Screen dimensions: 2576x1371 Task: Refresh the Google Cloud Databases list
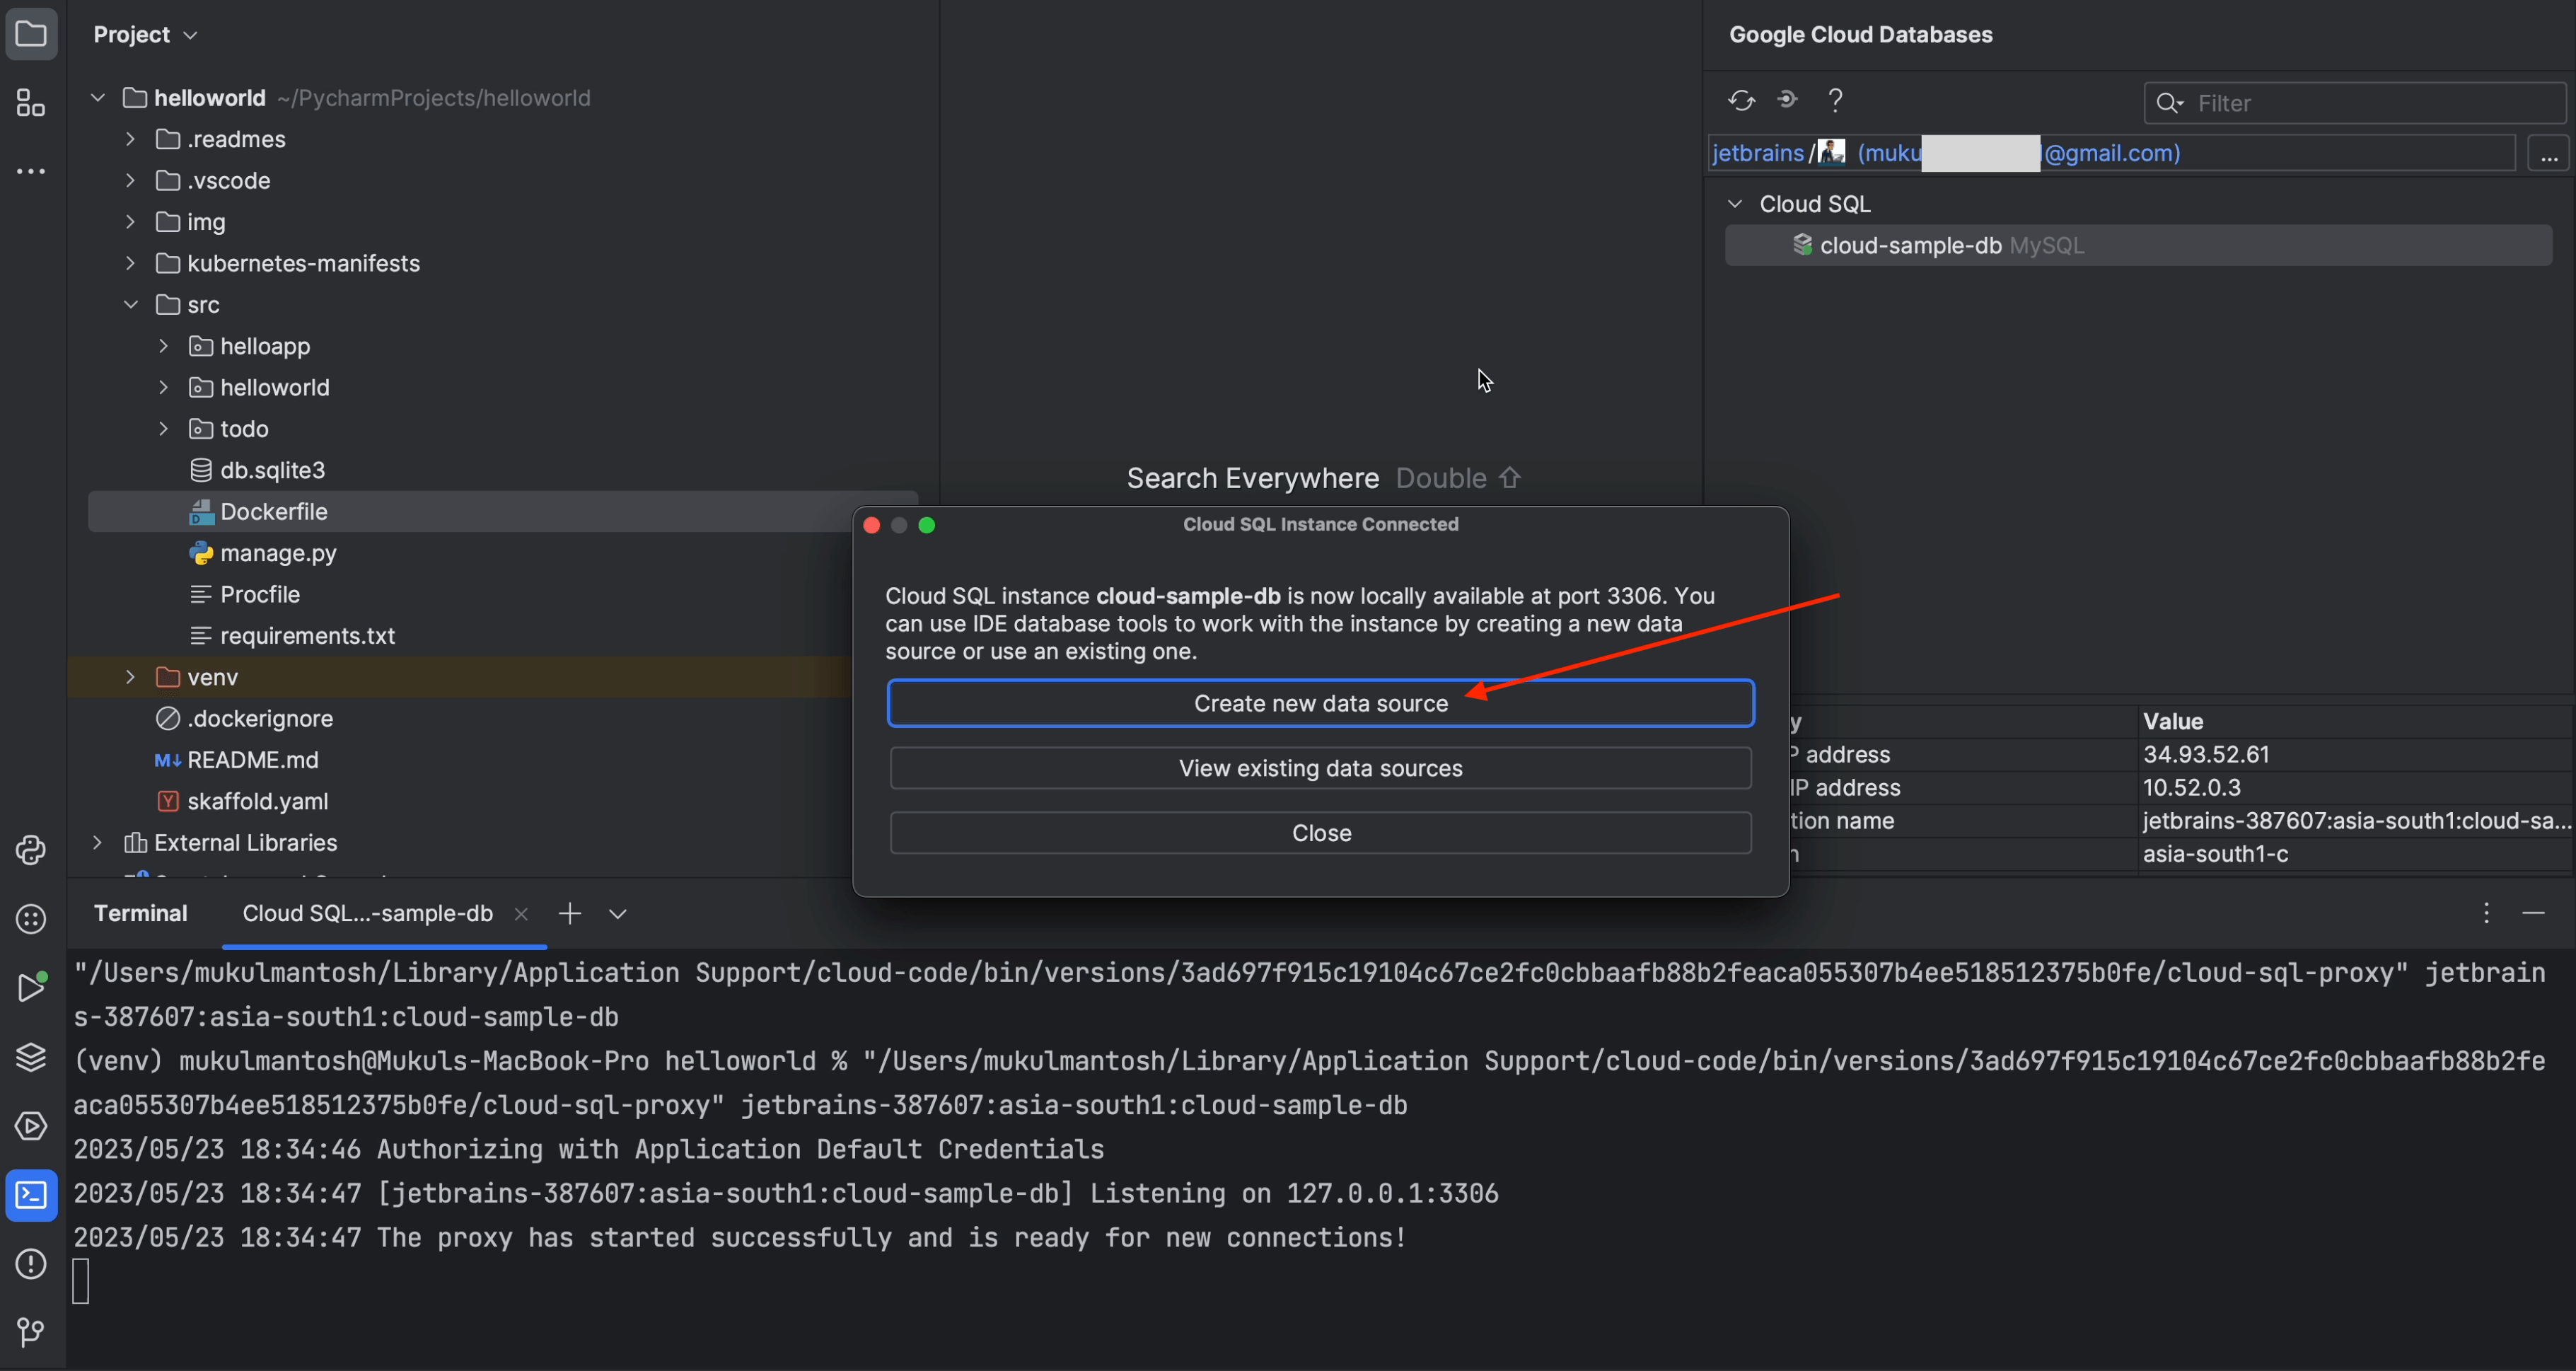pyautogui.click(x=1741, y=101)
